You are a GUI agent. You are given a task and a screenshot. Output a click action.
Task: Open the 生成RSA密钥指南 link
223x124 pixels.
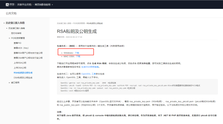pyautogui.click(x=90, y=67)
